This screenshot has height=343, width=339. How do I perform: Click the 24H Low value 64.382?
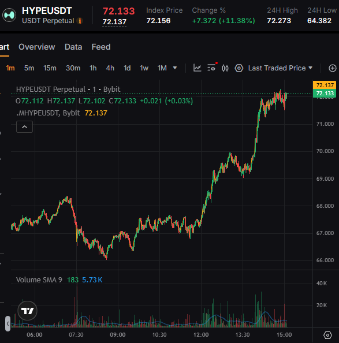click(x=319, y=21)
